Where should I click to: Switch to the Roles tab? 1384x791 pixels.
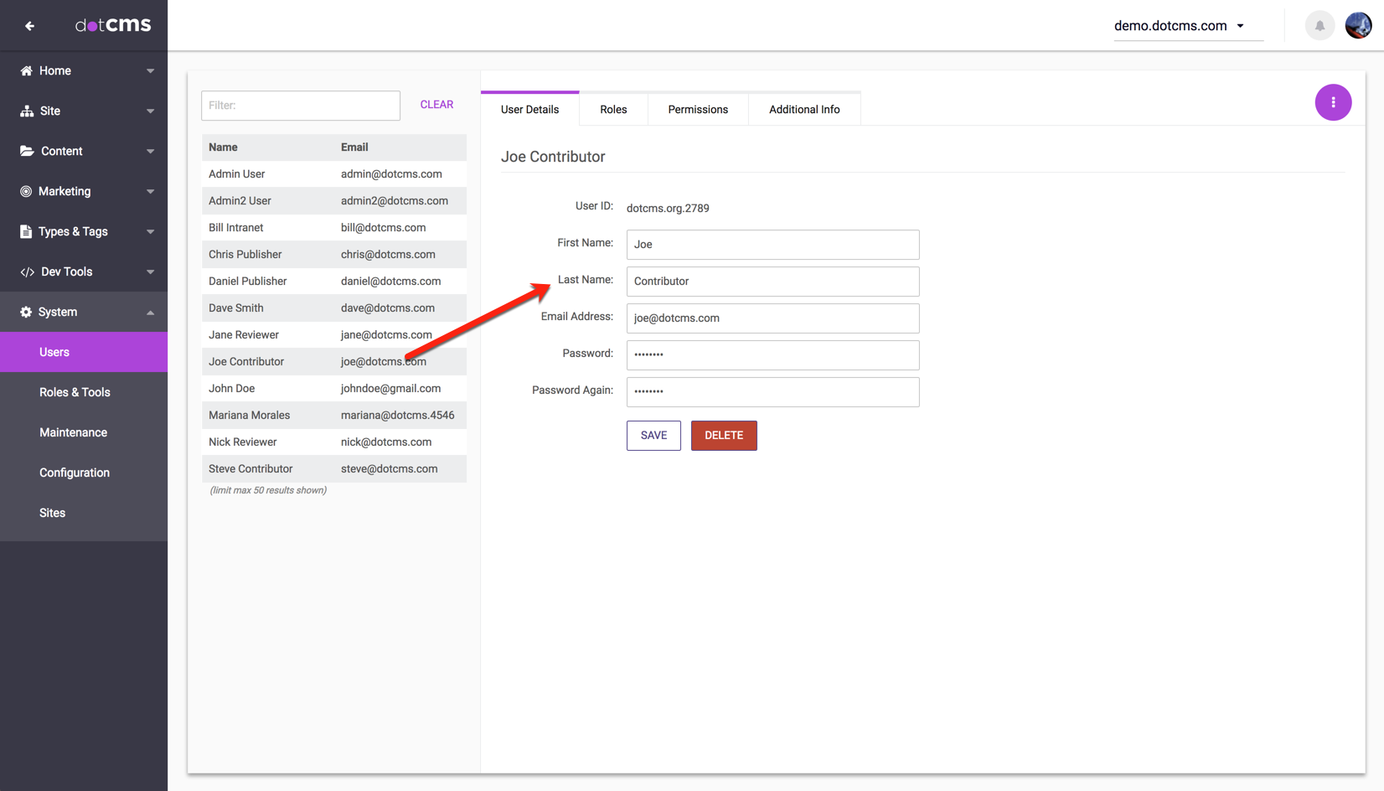(613, 110)
